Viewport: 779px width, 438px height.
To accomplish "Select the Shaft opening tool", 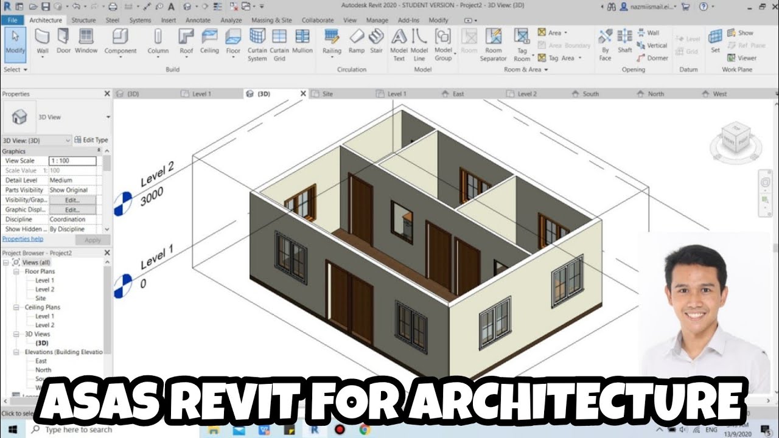I will click(x=625, y=41).
